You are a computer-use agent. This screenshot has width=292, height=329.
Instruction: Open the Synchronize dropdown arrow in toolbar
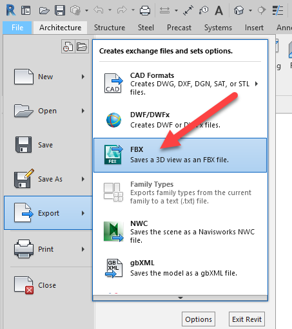pos(86,10)
